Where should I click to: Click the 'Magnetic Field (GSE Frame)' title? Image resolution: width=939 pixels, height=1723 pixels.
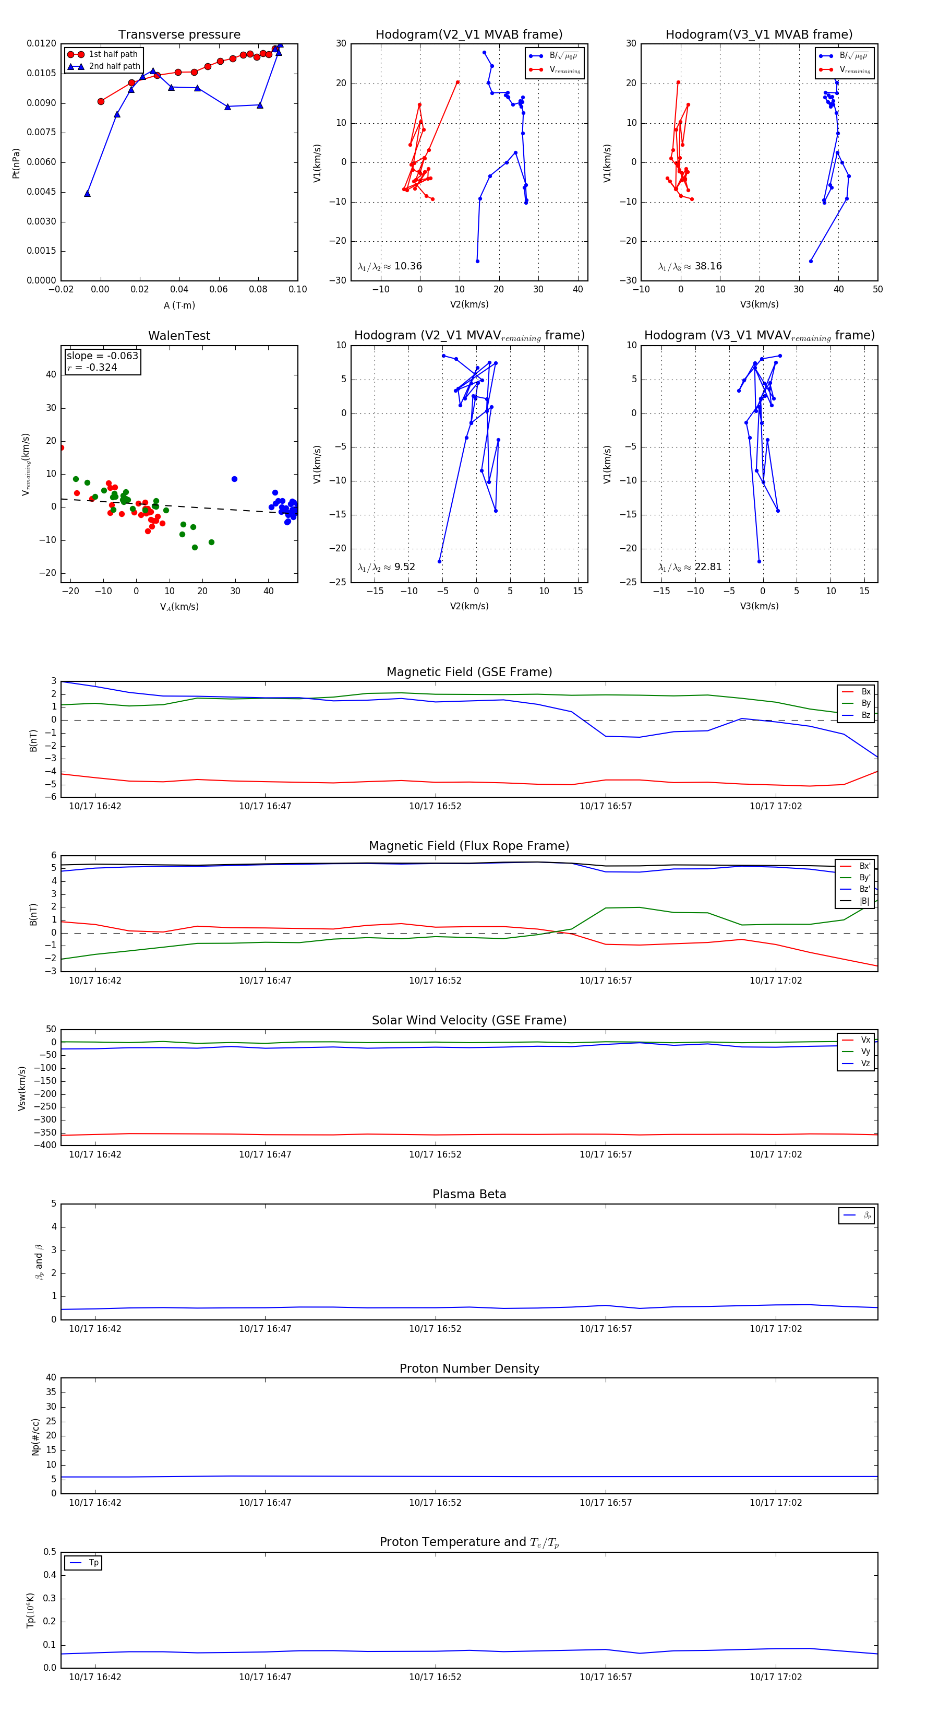(x=469, y=672)
